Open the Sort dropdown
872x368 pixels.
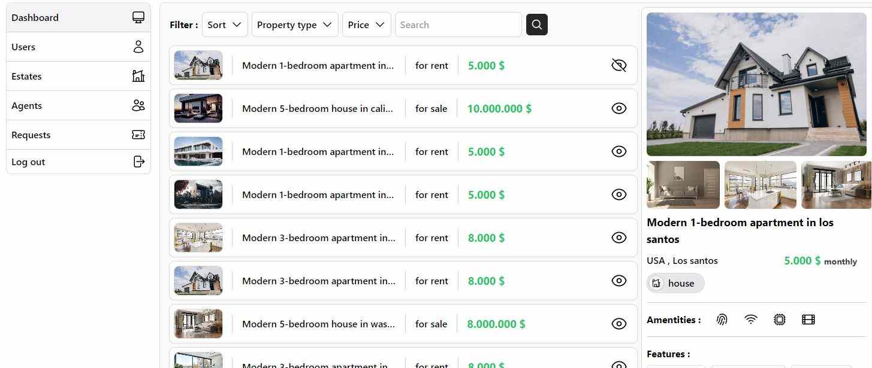225,25
